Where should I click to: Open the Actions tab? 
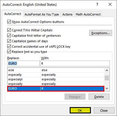tap(67, 14)
